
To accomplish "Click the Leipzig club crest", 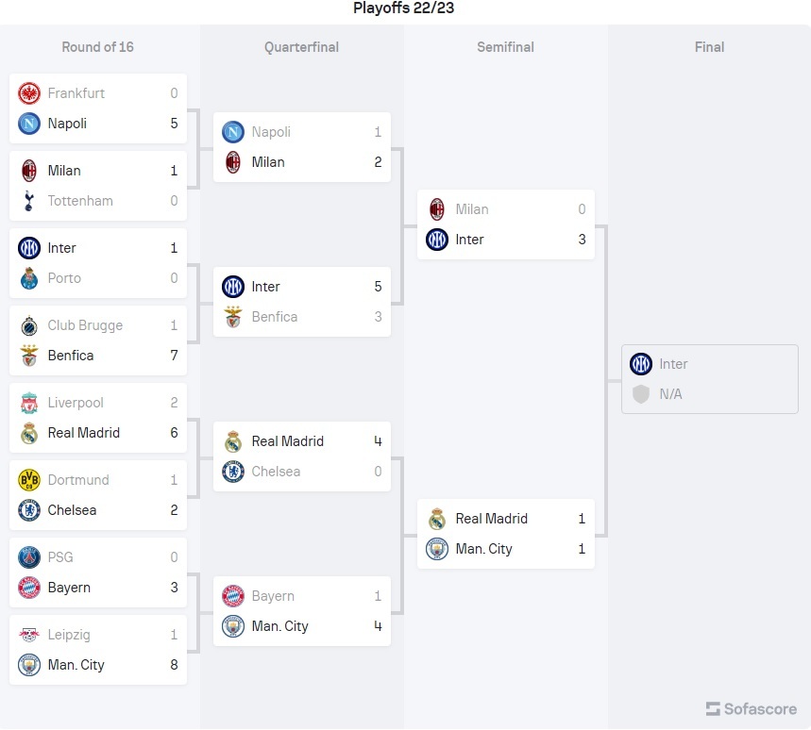I will [x=29, y=635].
